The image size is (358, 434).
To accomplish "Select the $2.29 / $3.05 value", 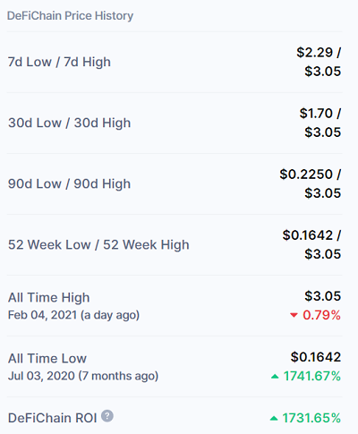I will (x=319, y=62).
